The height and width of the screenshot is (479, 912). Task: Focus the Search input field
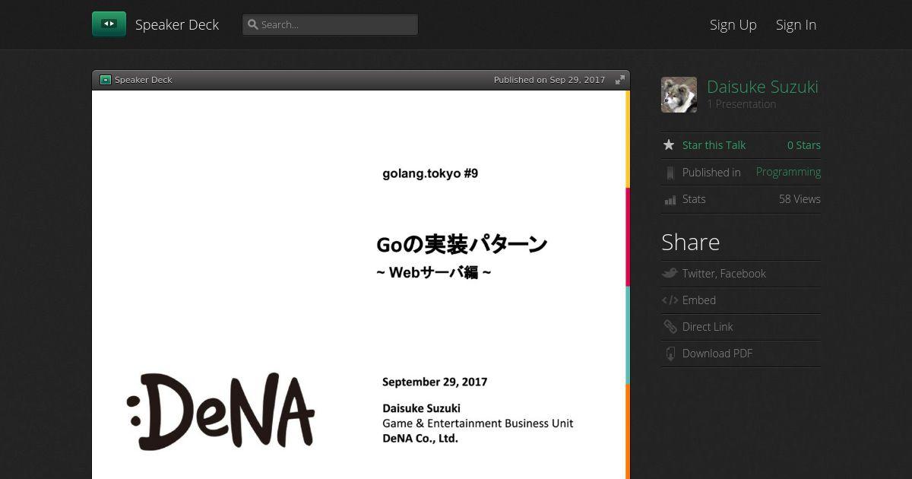330,24
